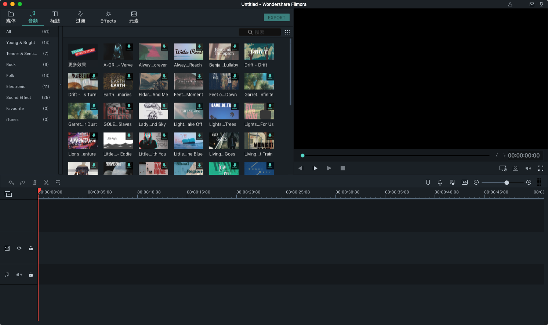The image size is (548, 325).
Task: Download the Alway...orever track
Action: pyautogui.click(x=164, y=47)
